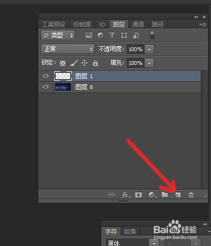Click the fill 100% value field
The height and width of the screenshot is (246, 211).
click(136, 63)
